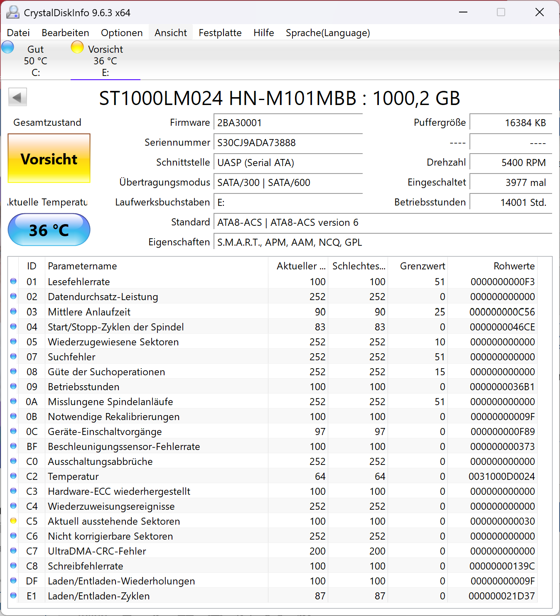This screenshot has width=560, height=616.
Task: Select the drive C: Gut 50 °C tab
Action: pyautogui.click(x=36, y=60)
